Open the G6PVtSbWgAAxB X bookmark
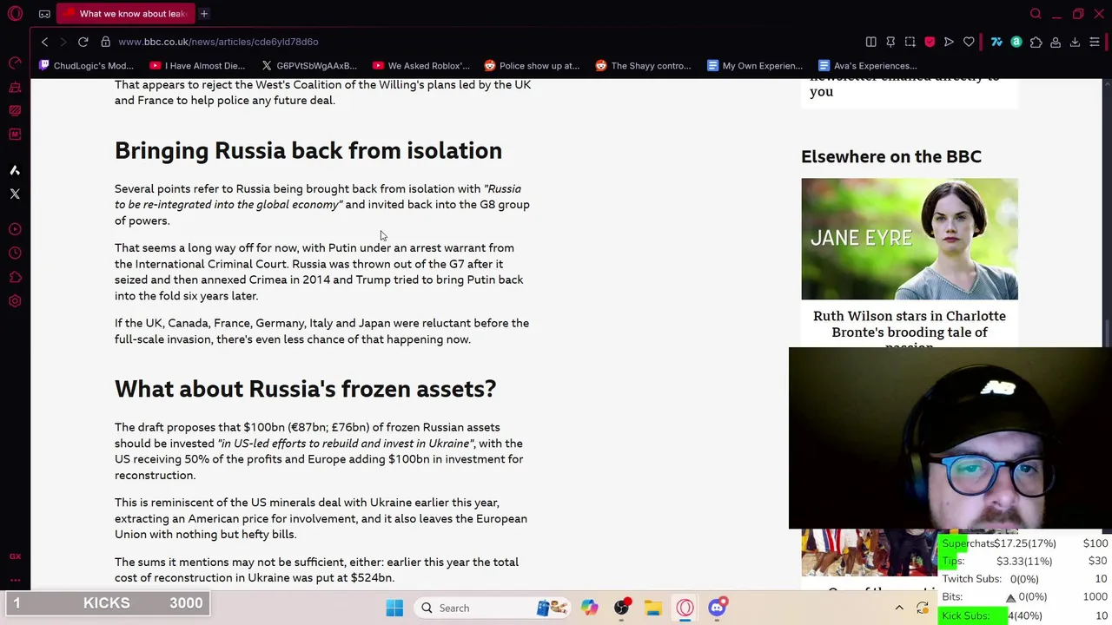The image size is (1112, 625). point(308,66)
